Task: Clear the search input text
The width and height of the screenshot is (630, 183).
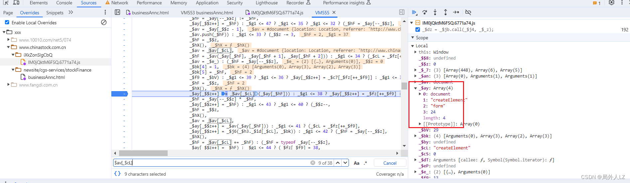Action: point(313,163)
